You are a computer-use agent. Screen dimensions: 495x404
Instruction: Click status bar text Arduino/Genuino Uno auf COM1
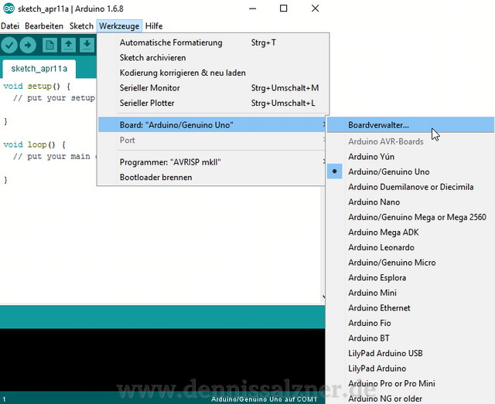click(264, 399)
